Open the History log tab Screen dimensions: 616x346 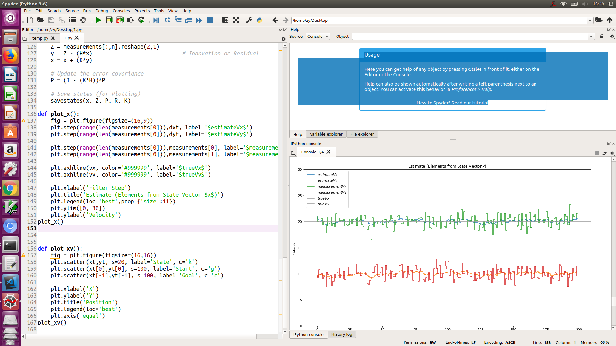[341, 334]
